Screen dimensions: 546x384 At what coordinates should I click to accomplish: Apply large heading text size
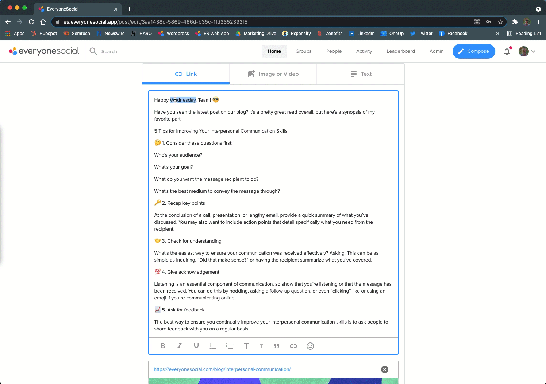point(246,346)
